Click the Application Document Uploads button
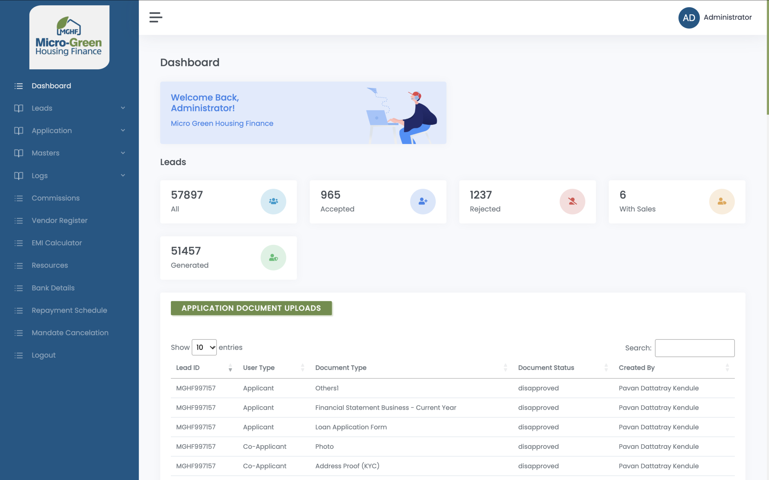 click(251, 308)
